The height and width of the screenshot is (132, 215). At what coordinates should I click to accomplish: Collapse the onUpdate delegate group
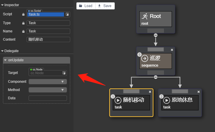click(5, 60)
